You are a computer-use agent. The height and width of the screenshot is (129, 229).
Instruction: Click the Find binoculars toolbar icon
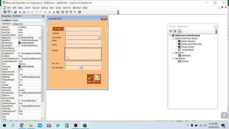[32, 12]
